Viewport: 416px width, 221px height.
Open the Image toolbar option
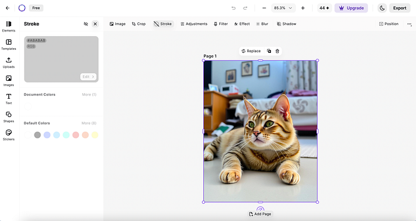click(x=118, y=24)
